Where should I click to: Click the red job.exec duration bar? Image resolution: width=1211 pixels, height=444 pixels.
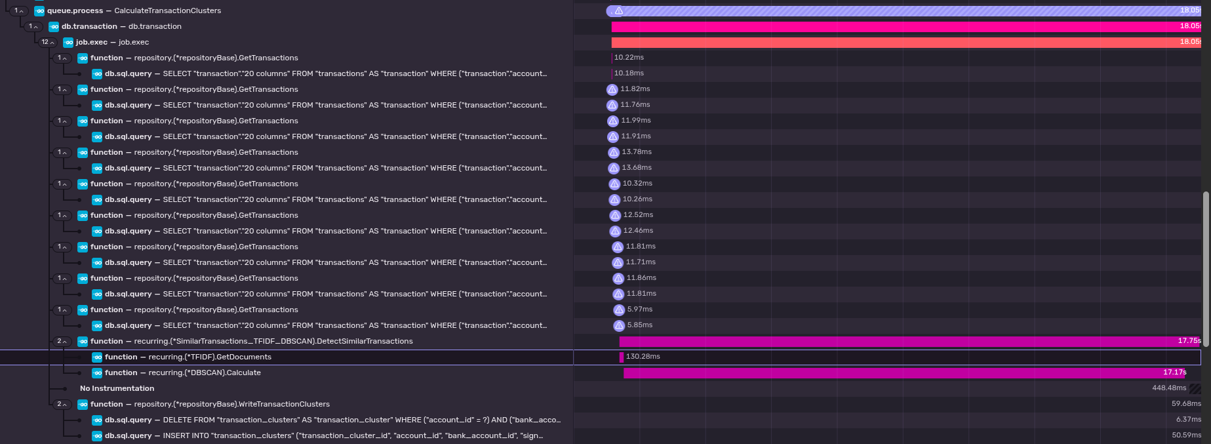tap(906, 43)
